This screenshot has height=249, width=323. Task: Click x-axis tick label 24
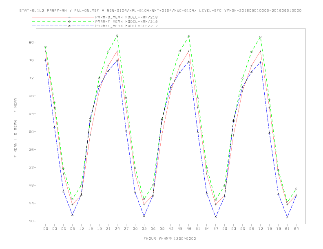117,229
